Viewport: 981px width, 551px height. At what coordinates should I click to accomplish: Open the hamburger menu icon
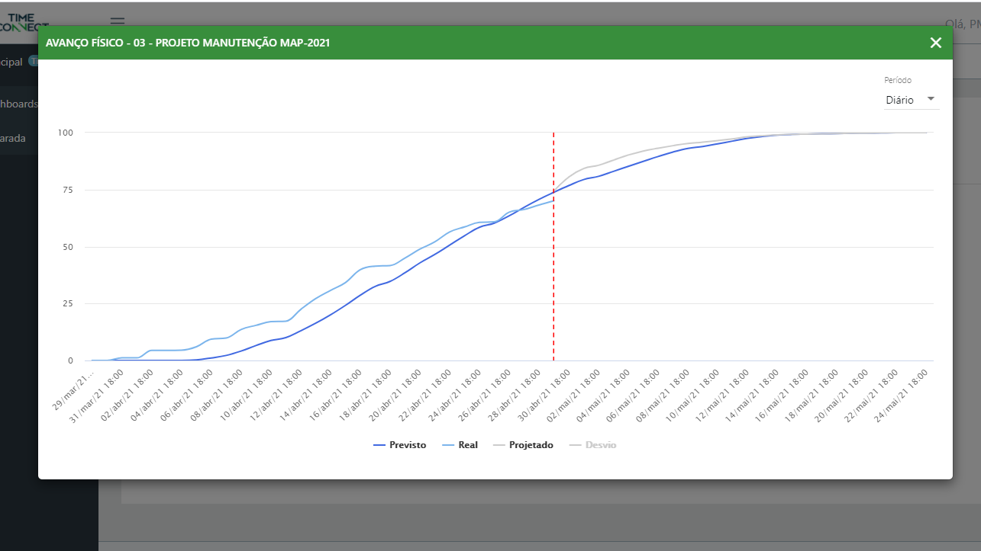[x=117, y=22]
